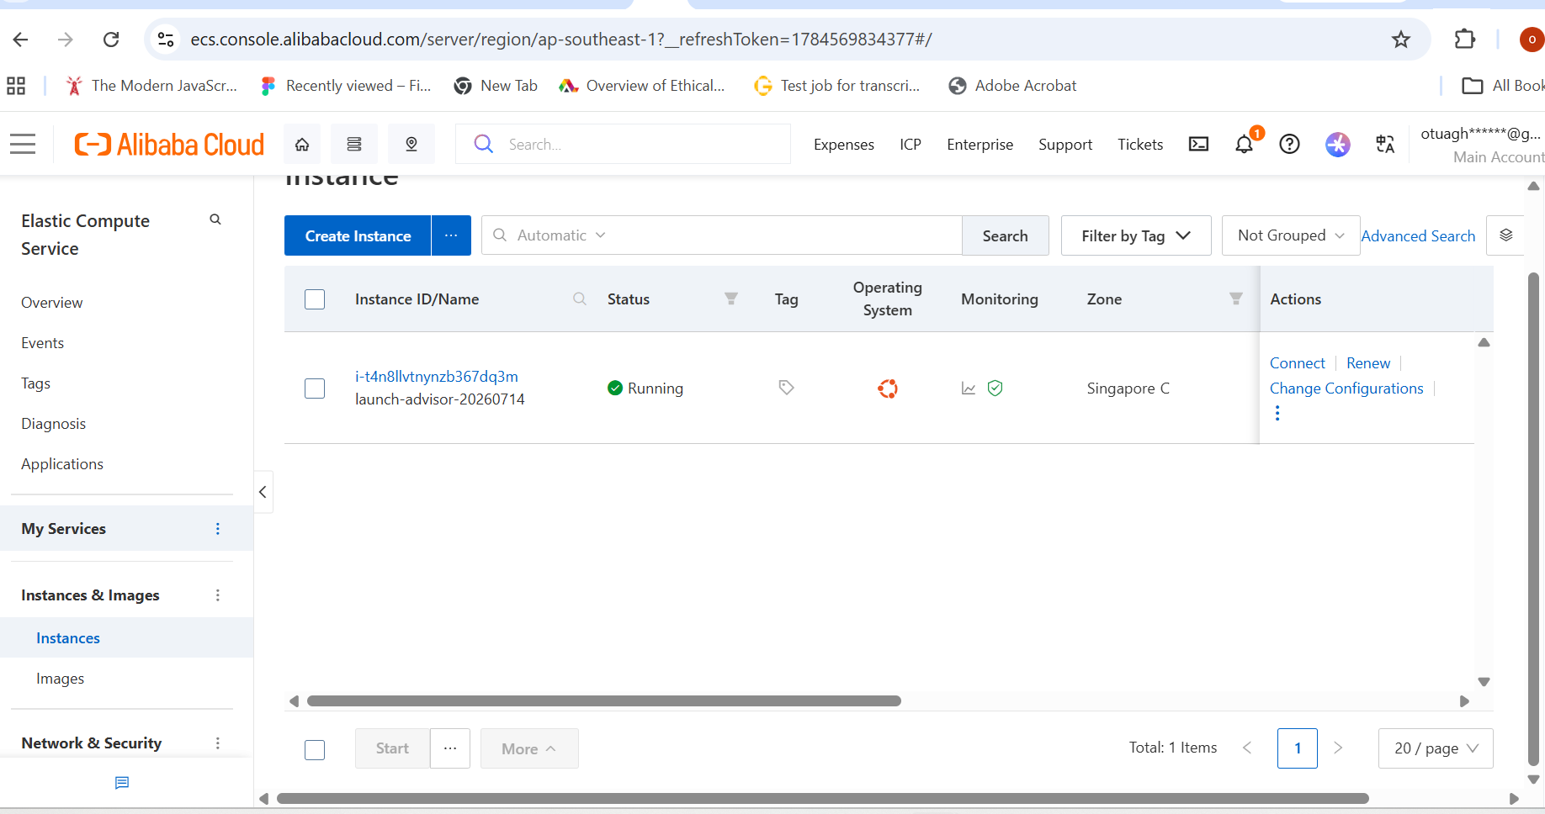Open the ellipsis beside the Start button

[x=450, y=748]
